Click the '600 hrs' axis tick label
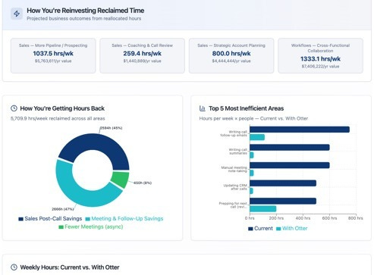 click(329, 218)
